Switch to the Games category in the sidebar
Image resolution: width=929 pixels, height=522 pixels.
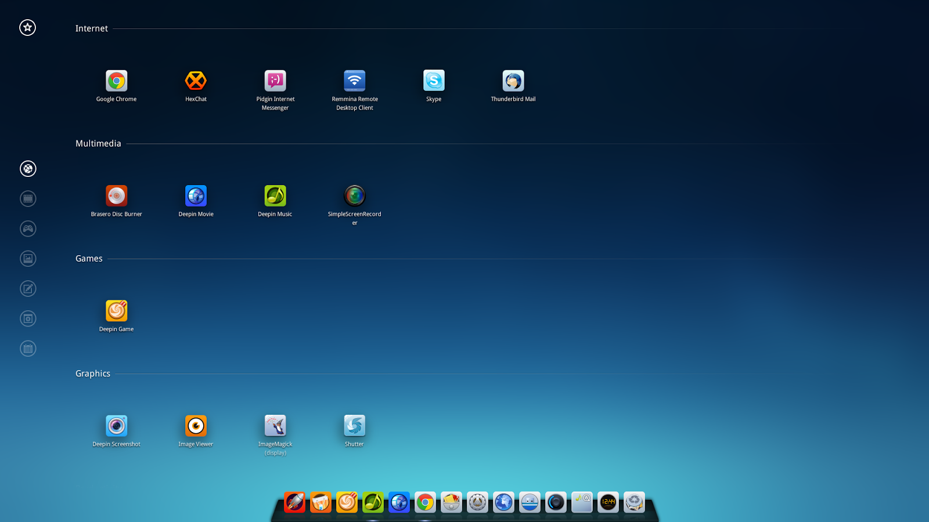27,229
